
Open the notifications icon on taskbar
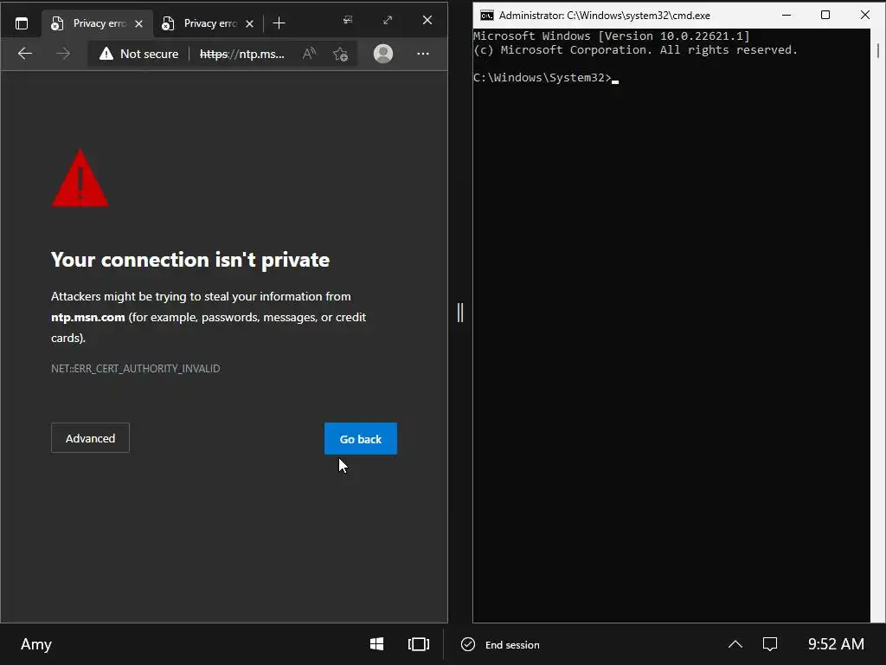770,644
